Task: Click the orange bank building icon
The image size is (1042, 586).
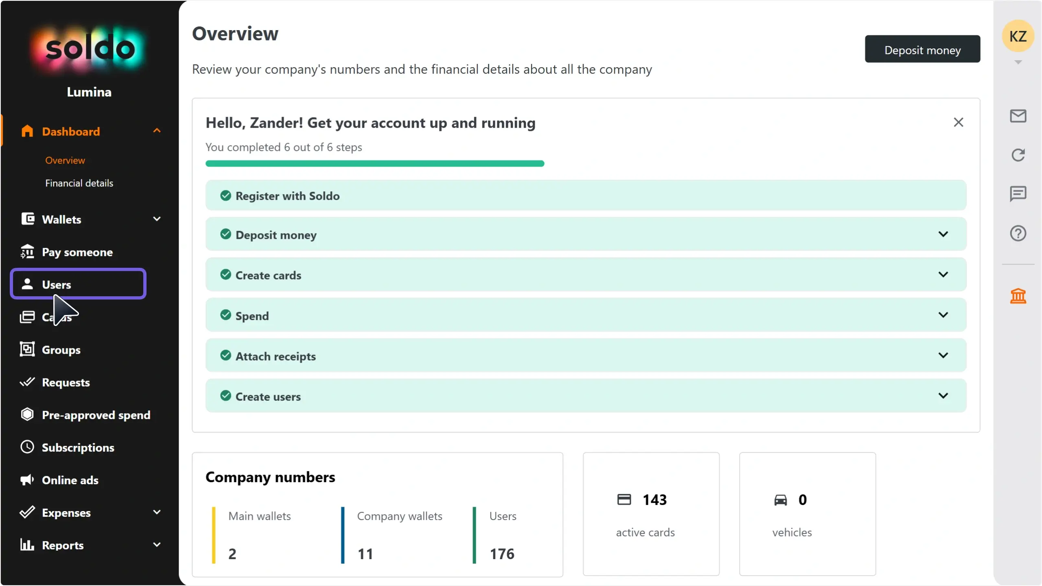Action: (1018, 296)
